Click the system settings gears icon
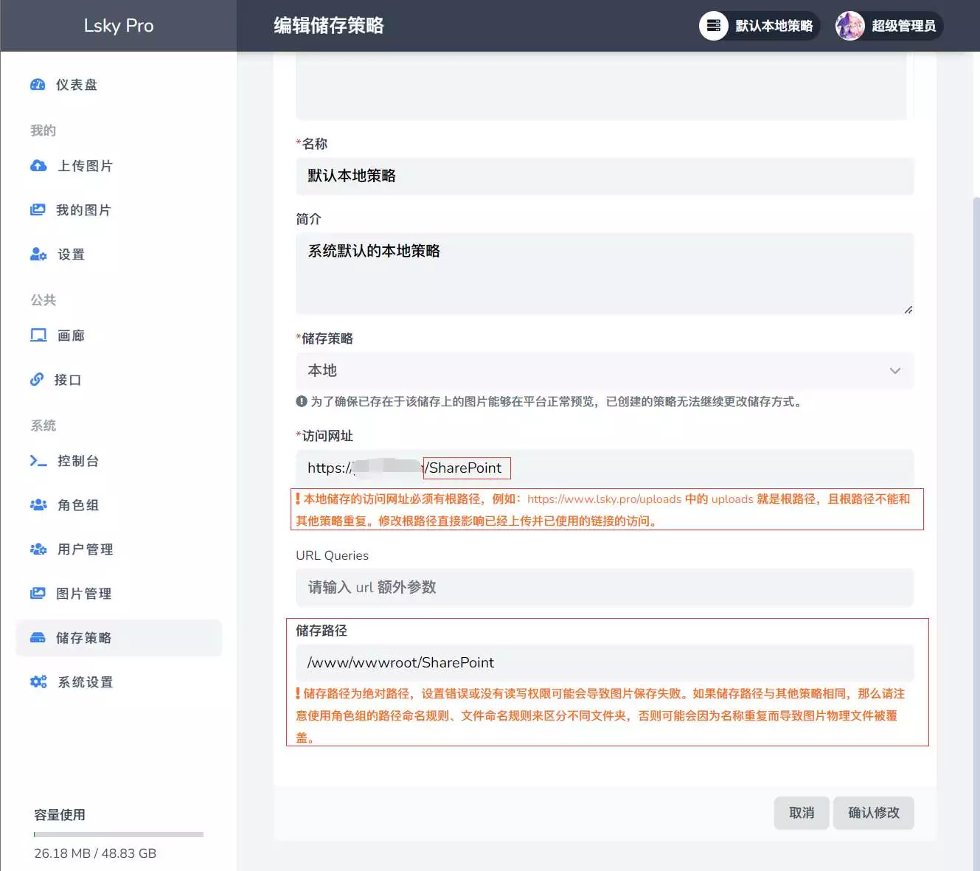 coord(38,682)
